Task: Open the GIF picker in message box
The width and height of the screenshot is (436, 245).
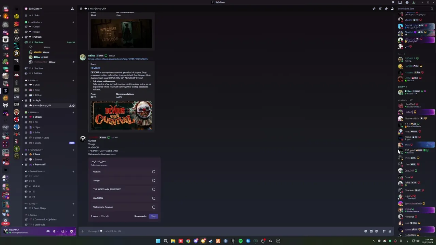Action: coord(371,231)
